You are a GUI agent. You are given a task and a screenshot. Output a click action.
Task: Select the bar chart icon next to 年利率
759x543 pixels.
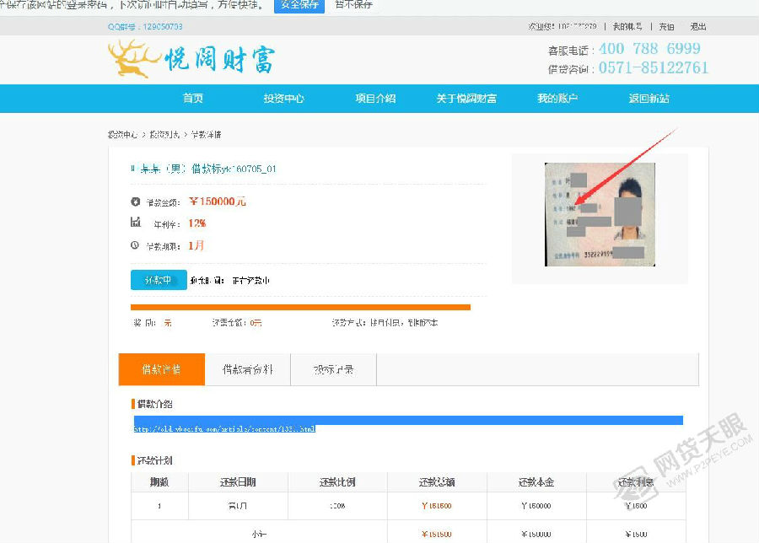(137, 224)
